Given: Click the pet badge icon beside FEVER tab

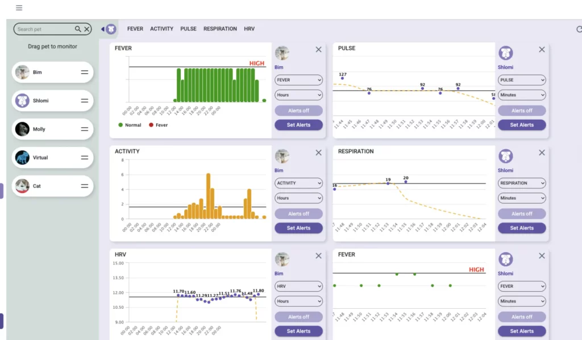Looking at the screenshot, I should (x=111, y=29).
